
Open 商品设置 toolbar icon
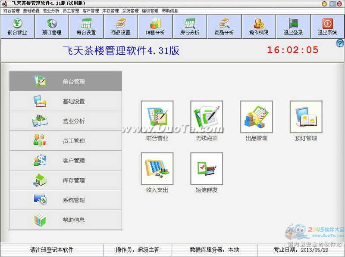[x=121, y=27]
